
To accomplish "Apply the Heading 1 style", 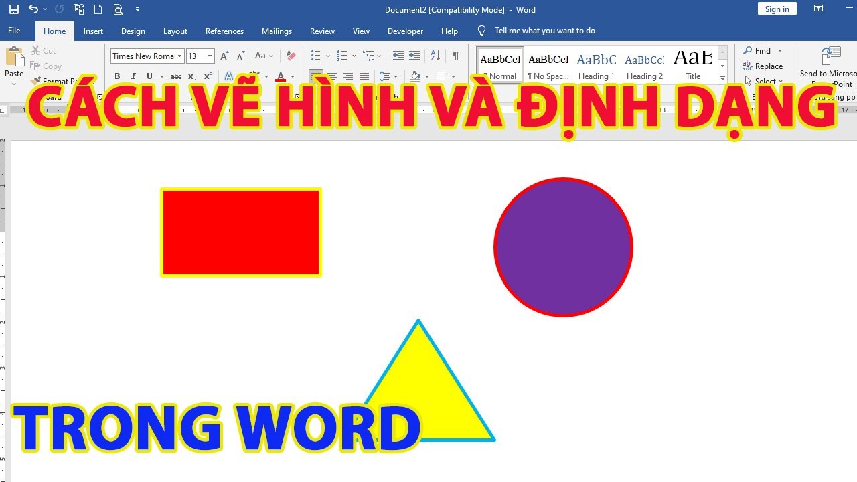I will pyautogui.click(x=597, y=66).
